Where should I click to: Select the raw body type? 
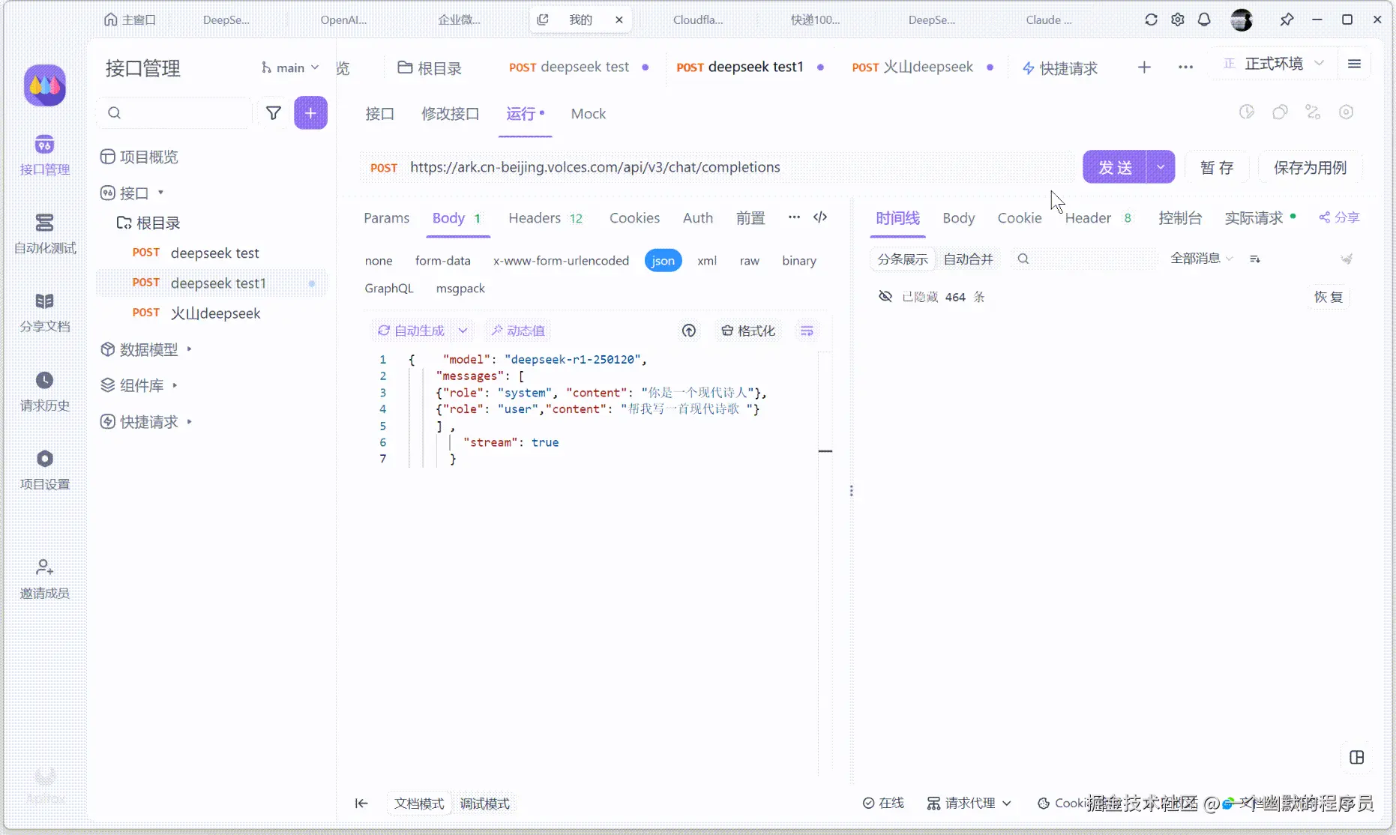point(750,261)
